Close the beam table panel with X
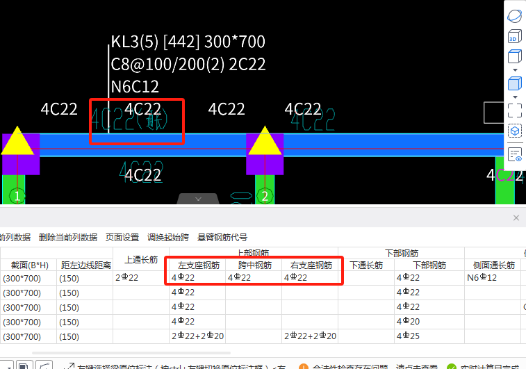Viewport: 526px width, 369px height. coord(516,218)
